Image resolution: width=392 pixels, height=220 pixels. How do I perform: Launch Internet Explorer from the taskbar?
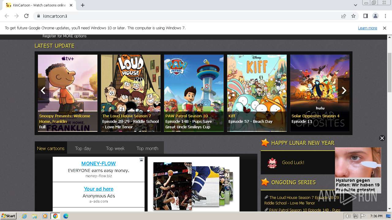[24, 216]
